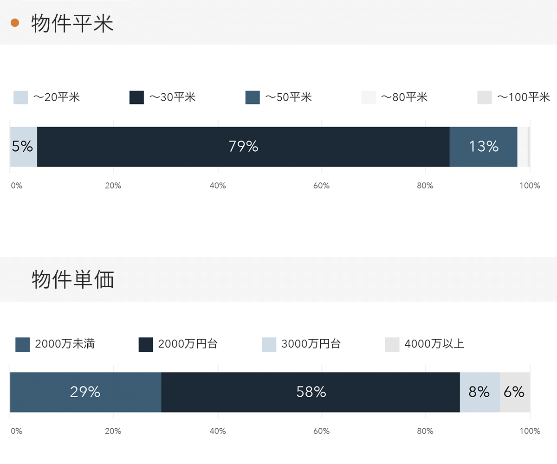Click the ～20平米 legend color swatch

click(21, 97)
